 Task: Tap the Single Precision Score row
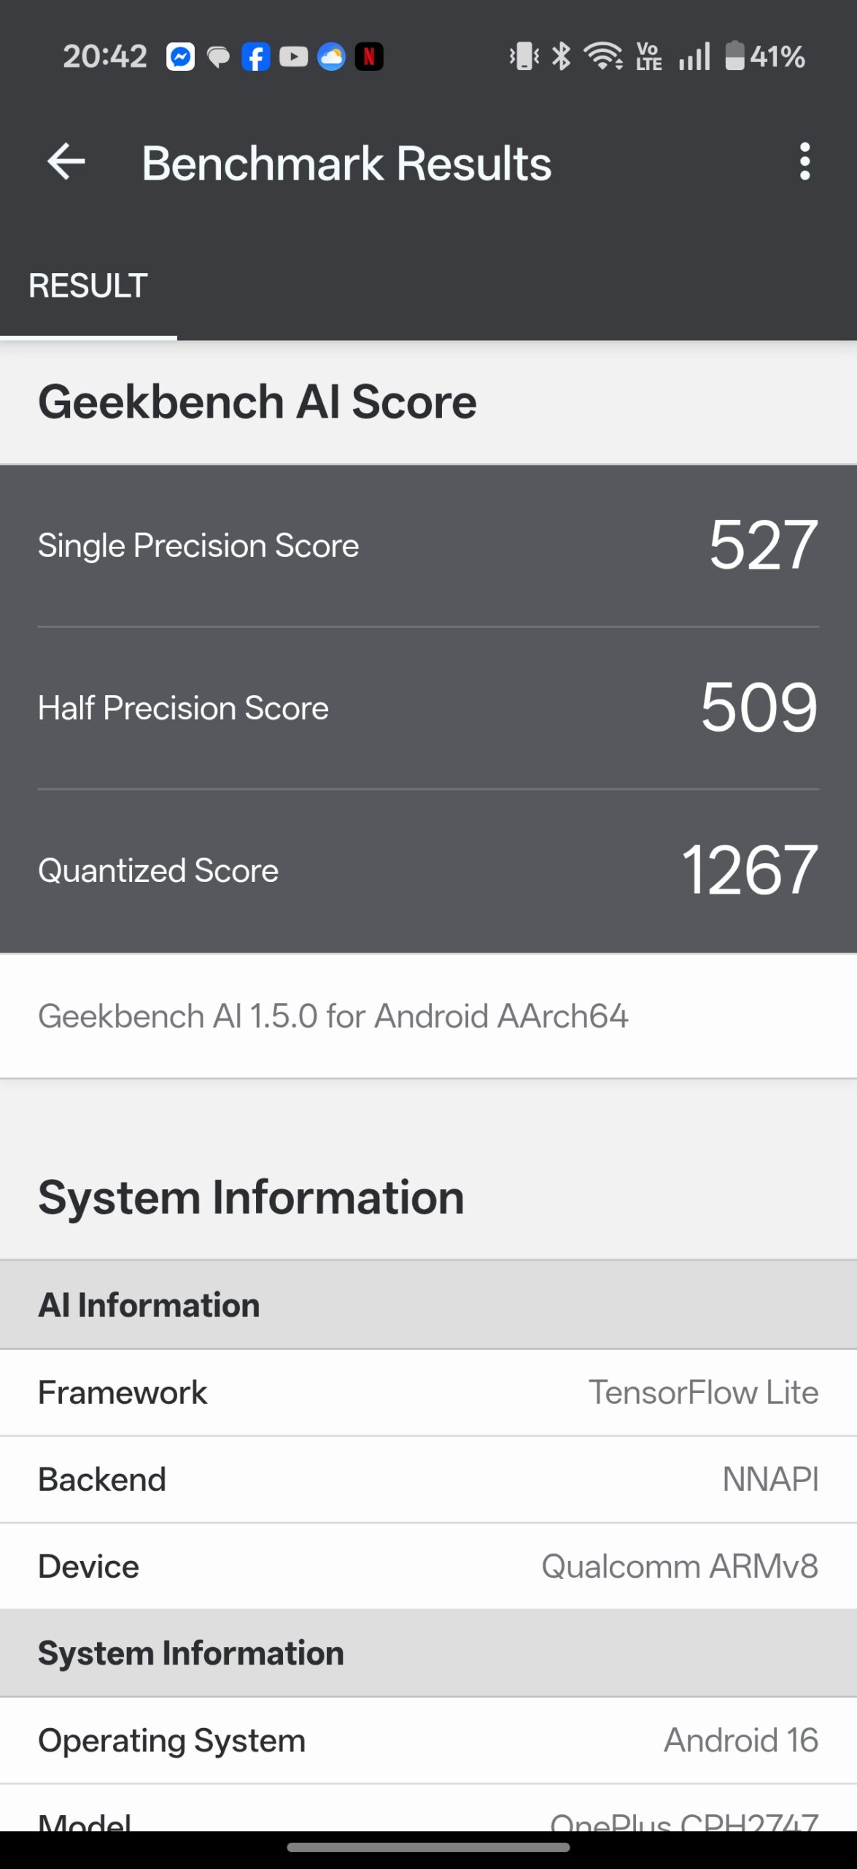428,546
